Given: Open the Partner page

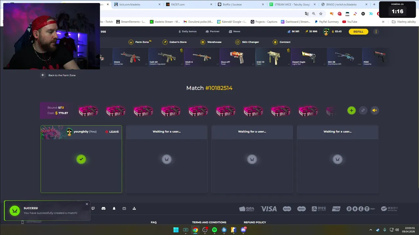Looking at the screenshot, I should pos(212,31).
